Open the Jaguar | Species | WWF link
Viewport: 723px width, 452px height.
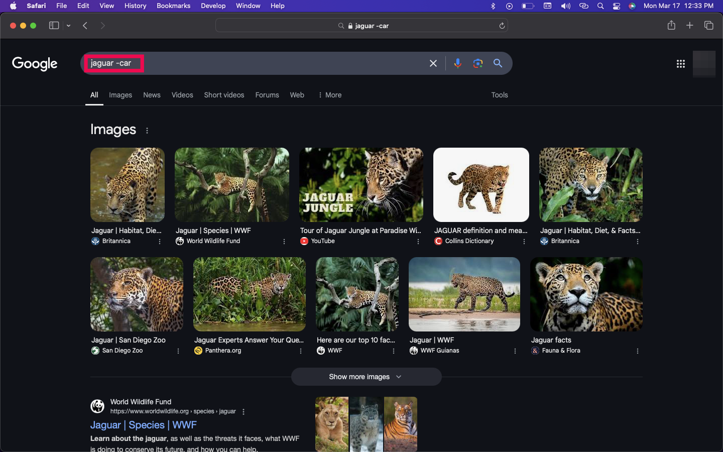pos(143,425)
